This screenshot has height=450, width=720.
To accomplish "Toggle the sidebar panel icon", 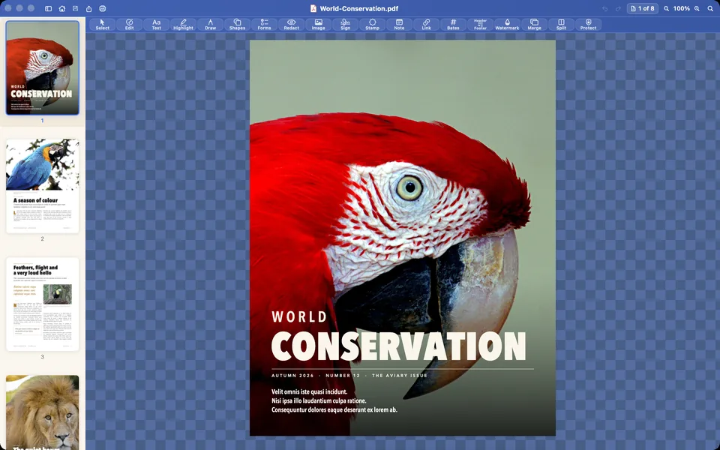I will [48, 8].
